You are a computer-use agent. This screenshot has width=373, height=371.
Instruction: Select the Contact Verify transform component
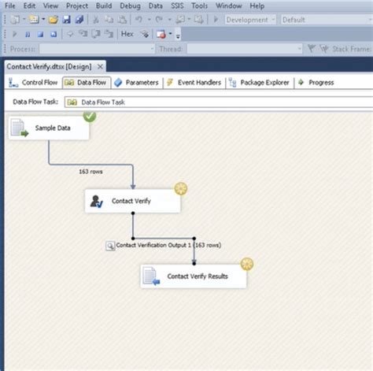click(133, 201)
